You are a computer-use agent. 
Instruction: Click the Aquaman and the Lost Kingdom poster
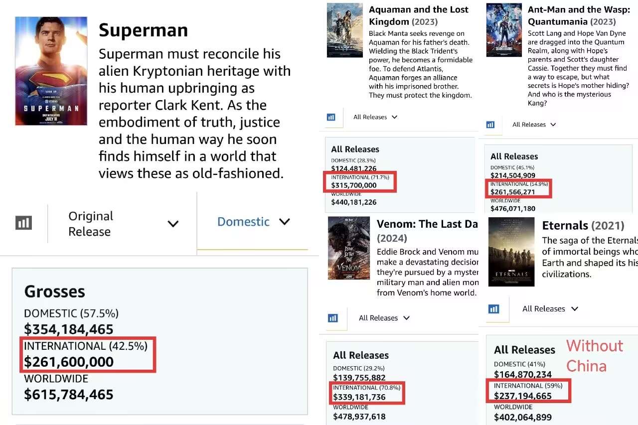click(344, 30)
